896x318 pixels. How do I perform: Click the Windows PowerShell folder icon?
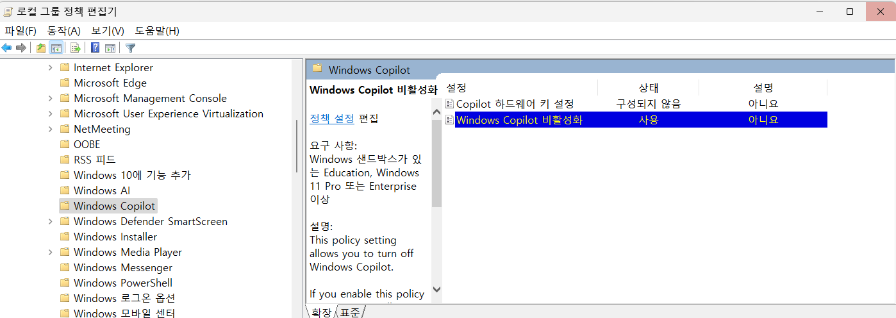pos(64,283)
